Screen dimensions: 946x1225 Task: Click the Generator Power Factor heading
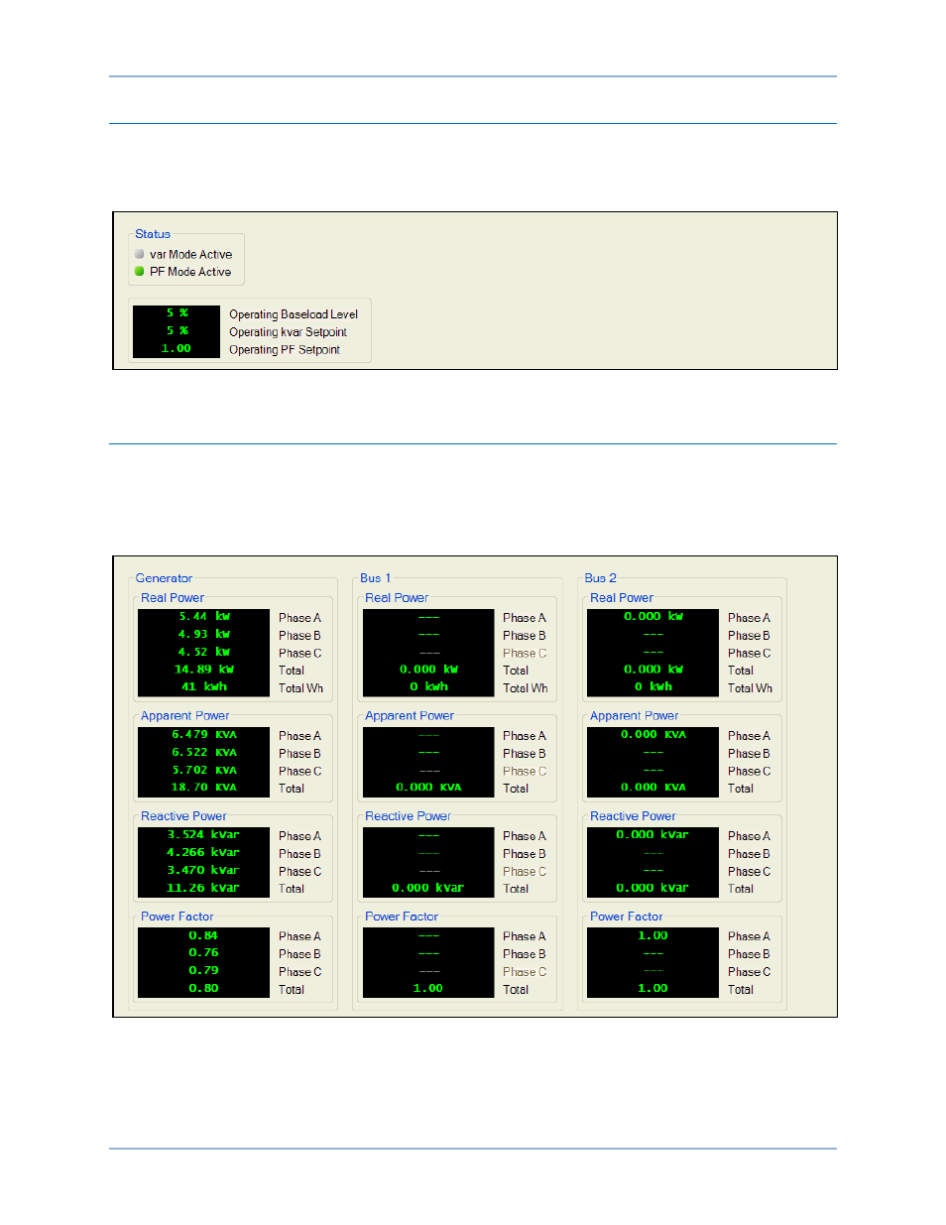pos(177,917)
